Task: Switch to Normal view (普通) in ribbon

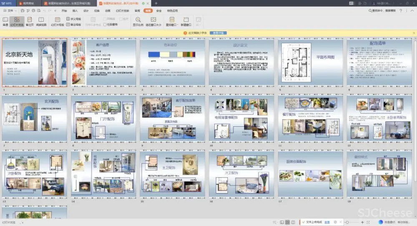Action: click(5, 21)
